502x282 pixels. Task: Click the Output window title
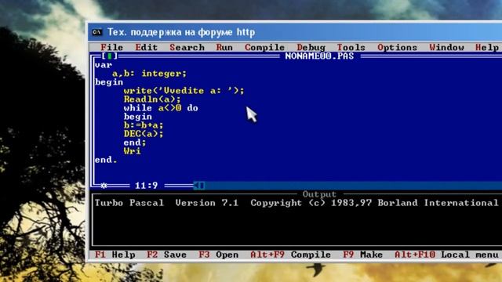[319, 194]
